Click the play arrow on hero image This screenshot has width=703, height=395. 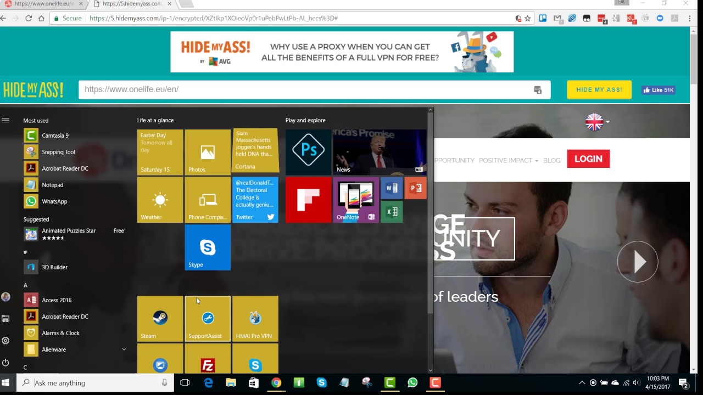(x=637, y=262)
